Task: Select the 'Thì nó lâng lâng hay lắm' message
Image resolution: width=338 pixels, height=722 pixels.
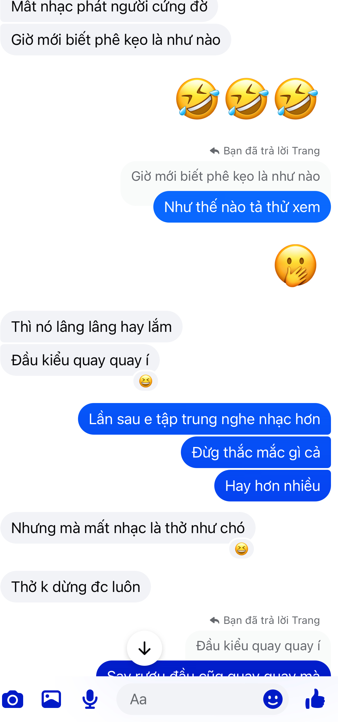Action: pyautogui.click(x=91, y=327)
